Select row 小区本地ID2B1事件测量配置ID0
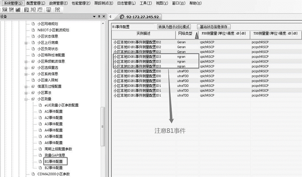 [x=207, y=81]
